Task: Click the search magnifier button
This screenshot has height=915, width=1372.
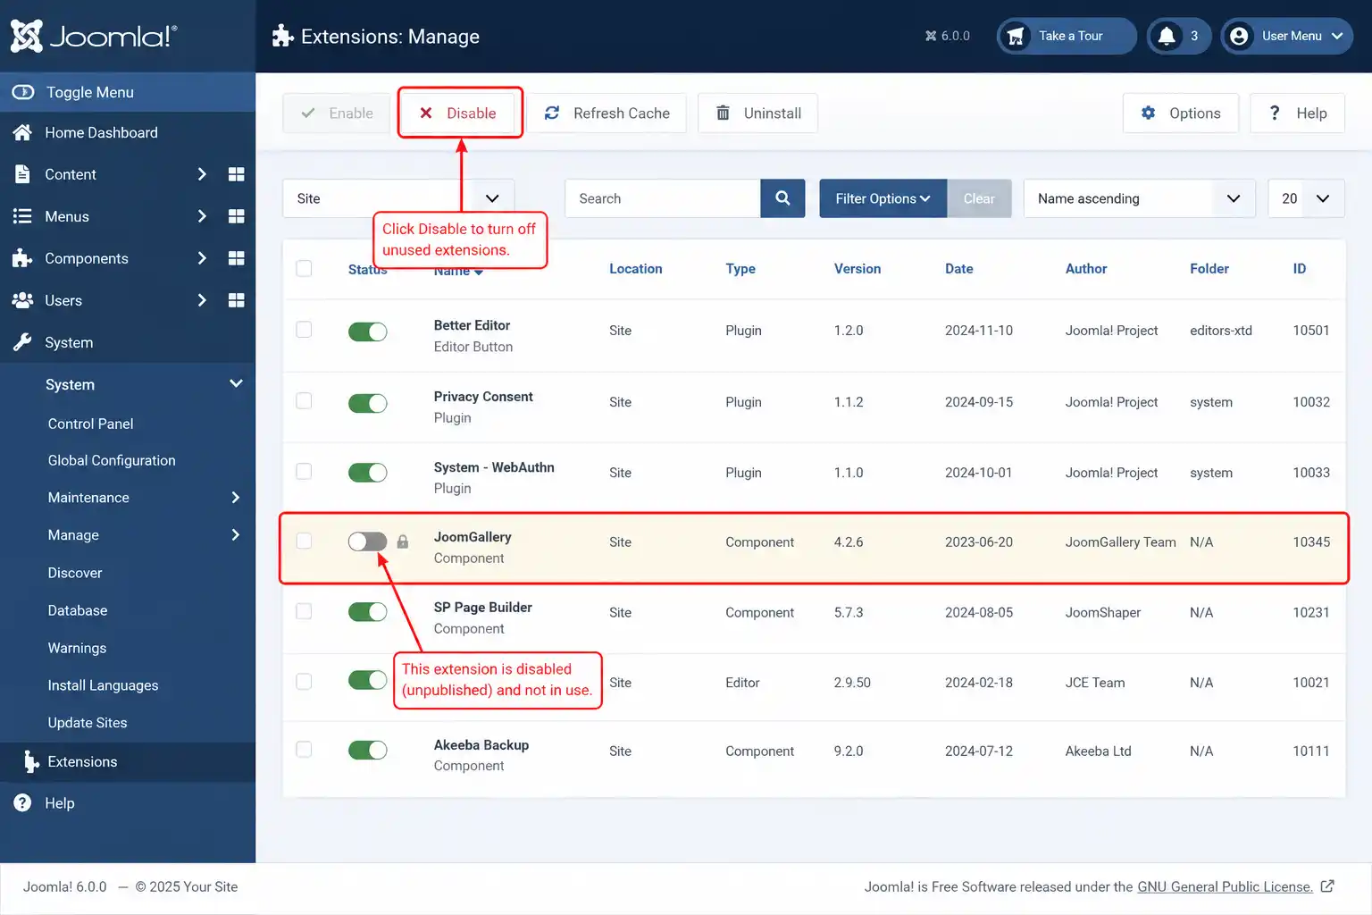Action: tap(782, 198)
